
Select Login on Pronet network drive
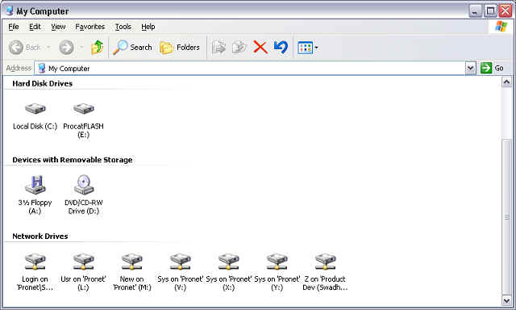(x=35, y=272)
